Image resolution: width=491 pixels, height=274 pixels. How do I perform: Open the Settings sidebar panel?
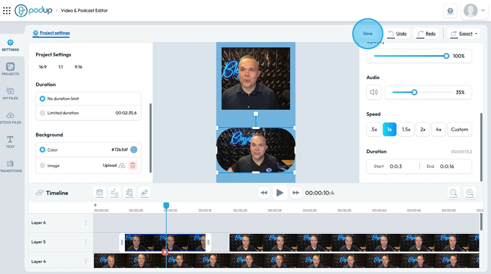click(x=11, y=46)
